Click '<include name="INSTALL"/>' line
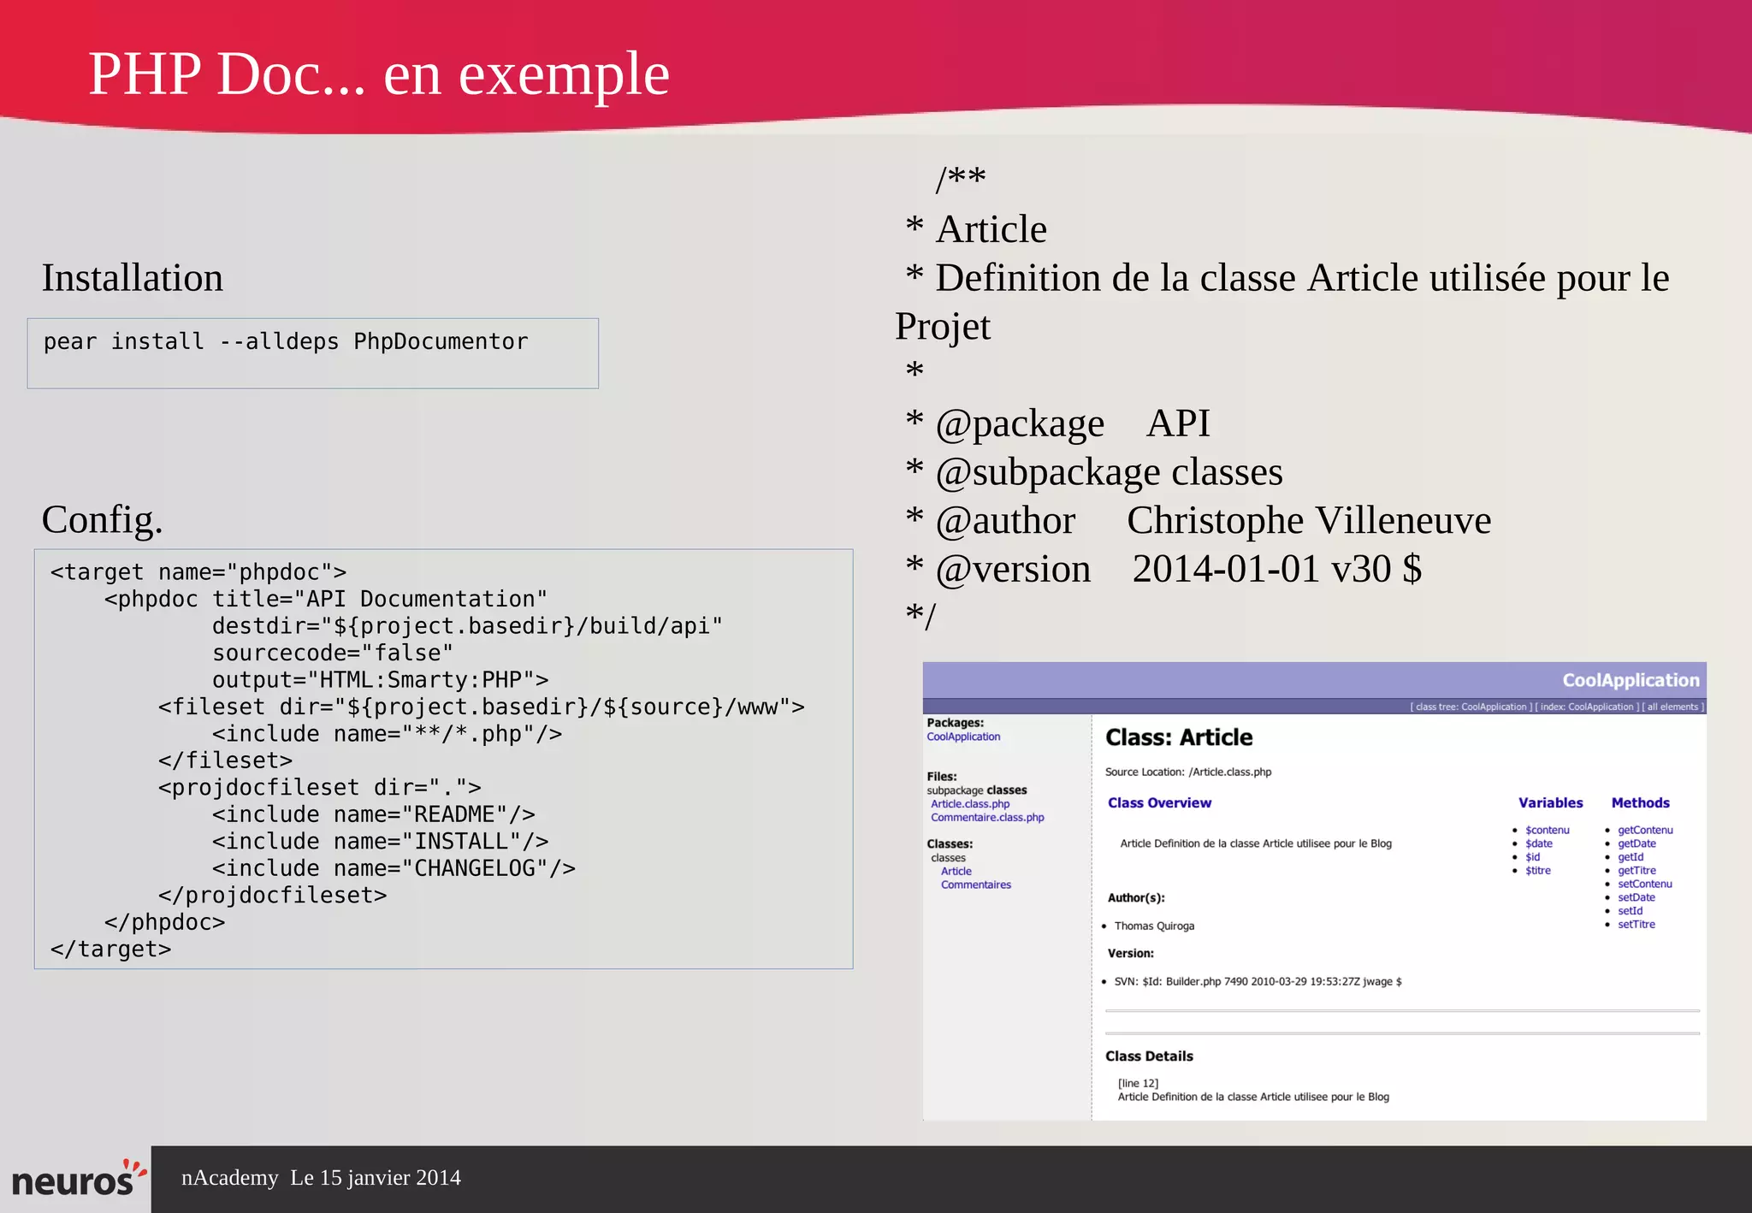Image resolution: width=1752 pixels, height=1213 pixels. pos(381,842)
